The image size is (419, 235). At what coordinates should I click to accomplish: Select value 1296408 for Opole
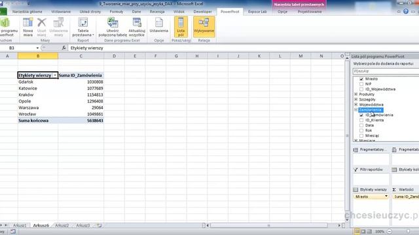[81, 101]
